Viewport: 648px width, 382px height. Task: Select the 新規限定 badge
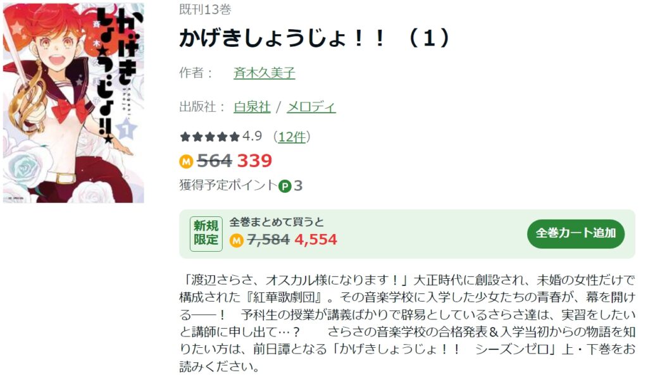[206, 233]
